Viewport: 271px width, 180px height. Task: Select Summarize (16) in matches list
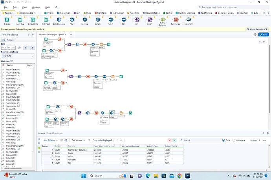tap(13, 76)
